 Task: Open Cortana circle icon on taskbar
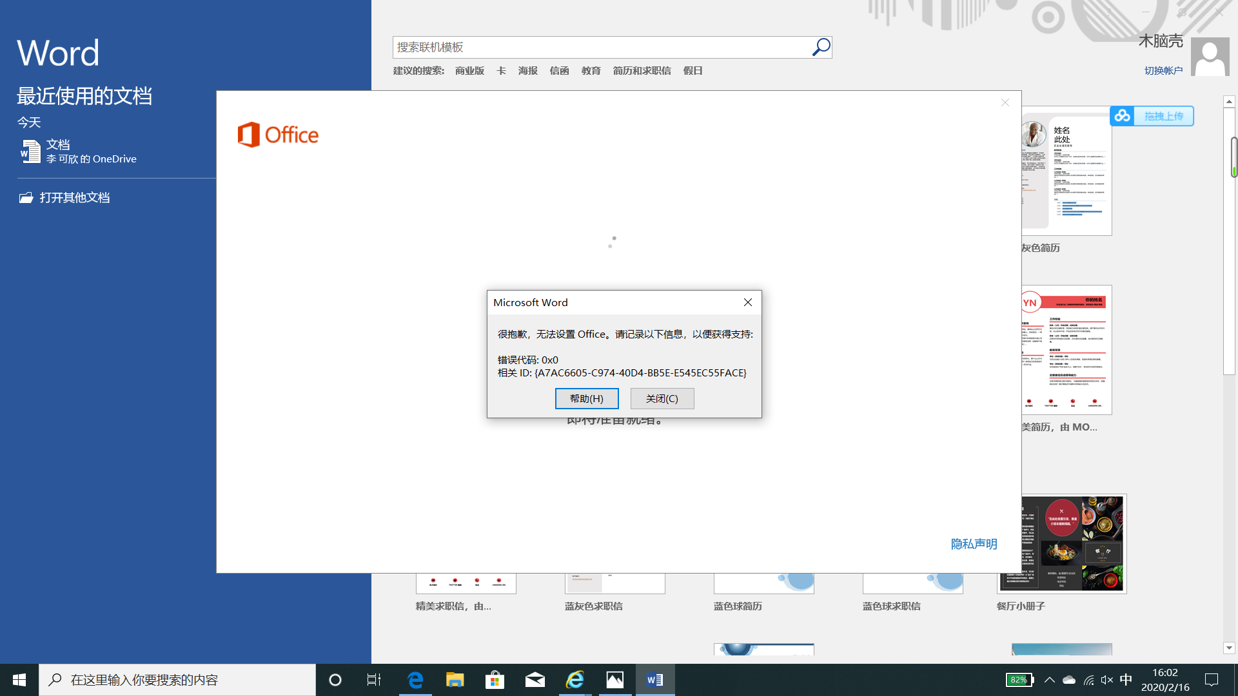(x=335, y=680)
